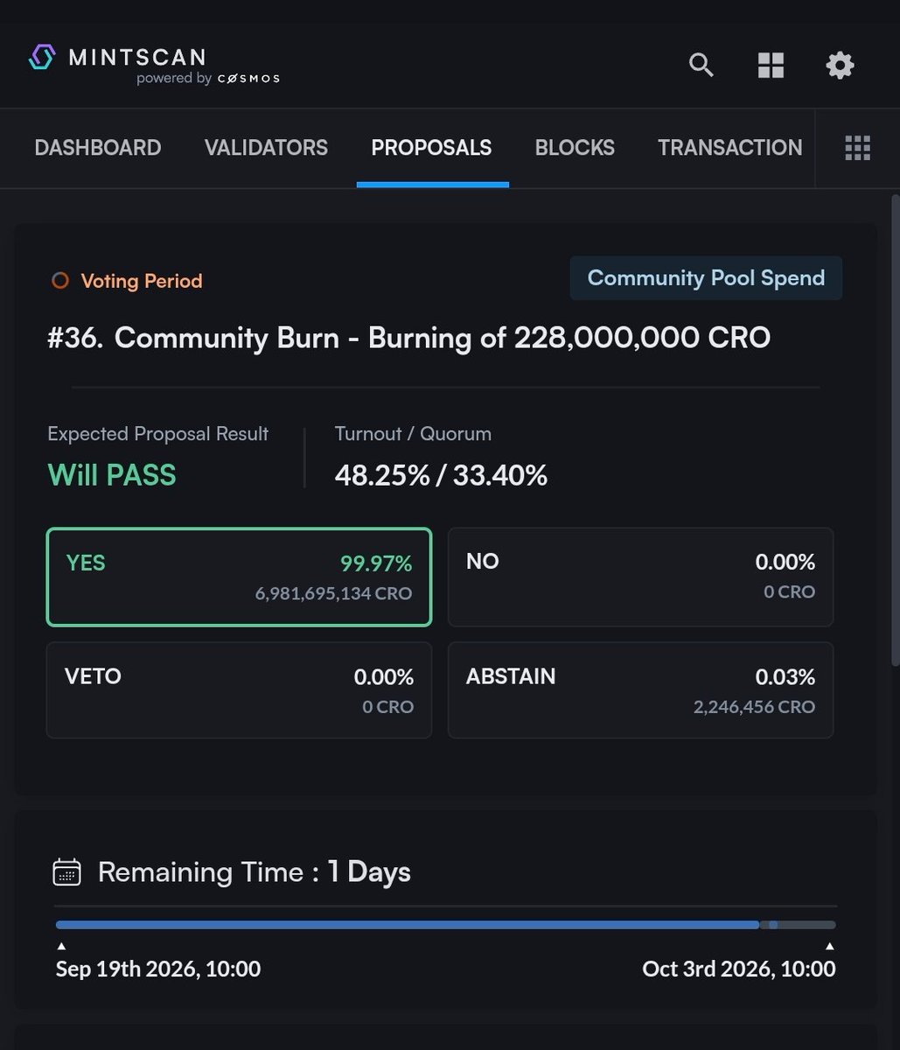Click the voting period progress bar

445,925
